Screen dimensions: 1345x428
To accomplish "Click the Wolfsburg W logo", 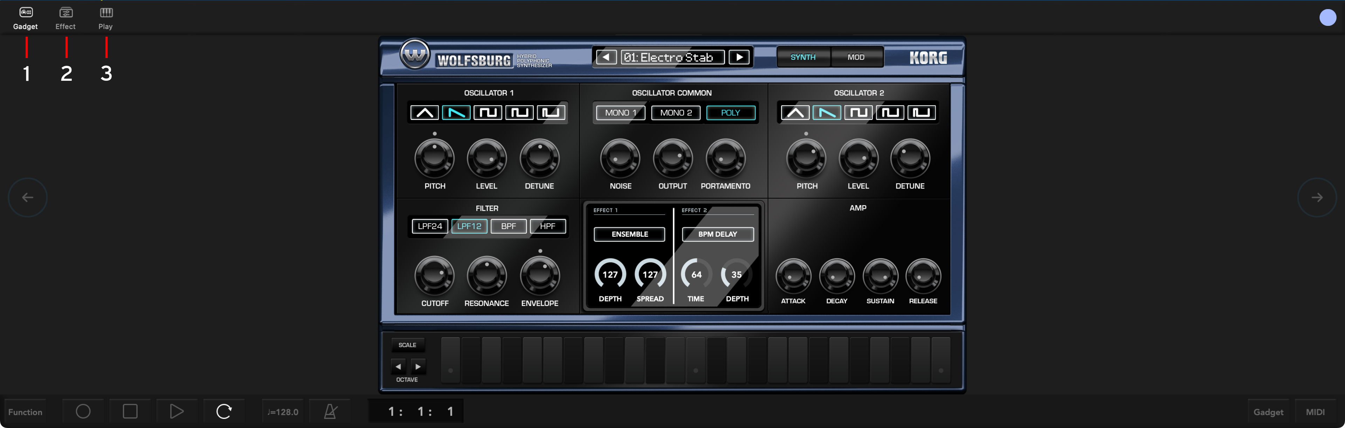I will coord(415,55).
